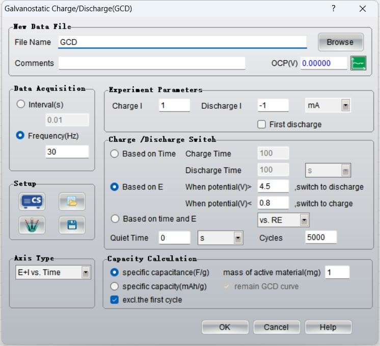The height and width of the screenshot is (346, 380).
Task: Expand the vs. RE reference dropdown
Action: click(x=304, y=220)
